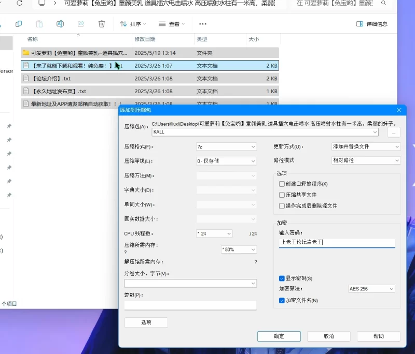Select the folder row dated 2025/5/19 13:14
The width and height of the screenshot is (415, 354).
pos(150,53)
